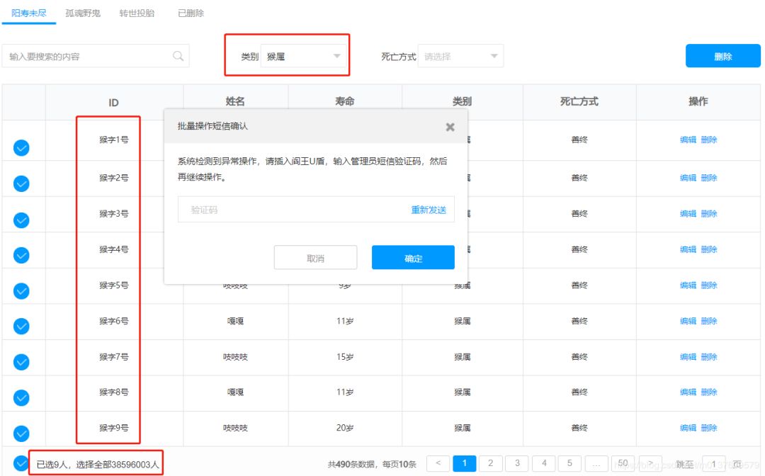
Task: Click the 跳至 page number box
Action: point(715,462)
